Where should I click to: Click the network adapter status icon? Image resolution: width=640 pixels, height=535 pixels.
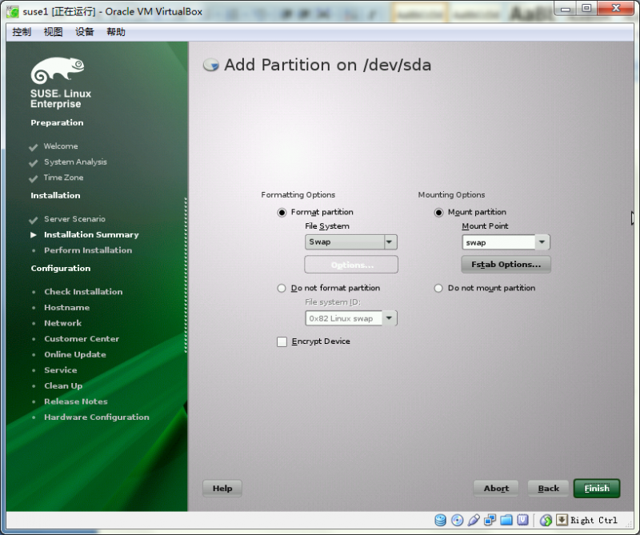pyautogui.click(x=490, y=520)
